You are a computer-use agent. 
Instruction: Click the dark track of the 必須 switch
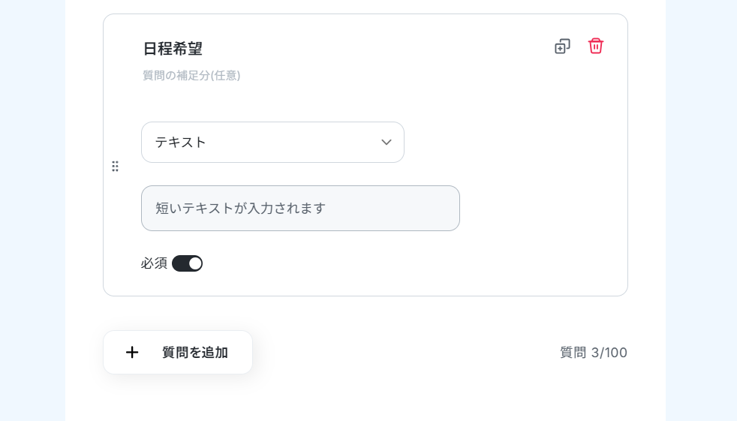[x=180, y=263]
